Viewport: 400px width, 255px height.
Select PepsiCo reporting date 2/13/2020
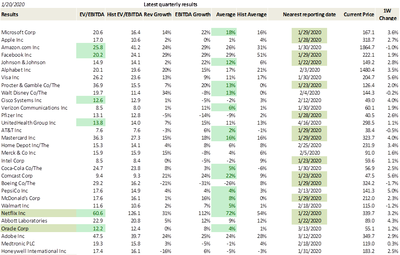(x=309, y=191)
